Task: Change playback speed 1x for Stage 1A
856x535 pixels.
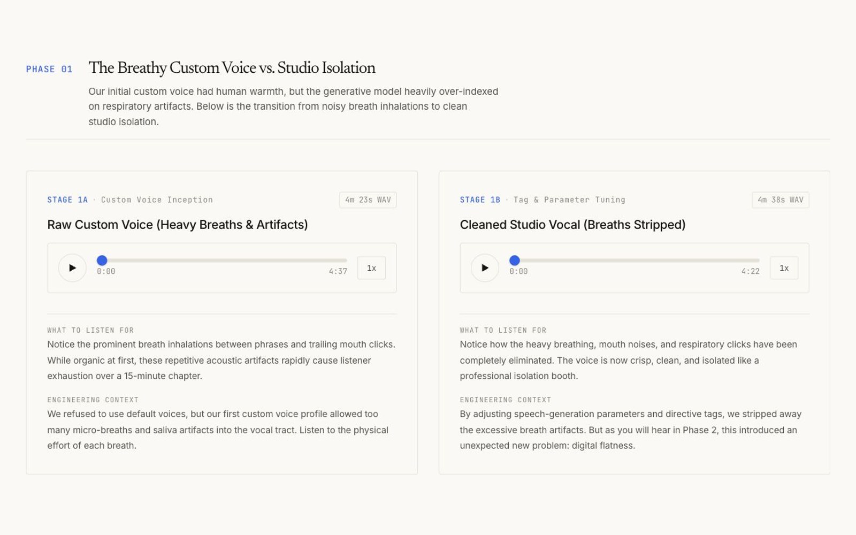Action: 371,268
